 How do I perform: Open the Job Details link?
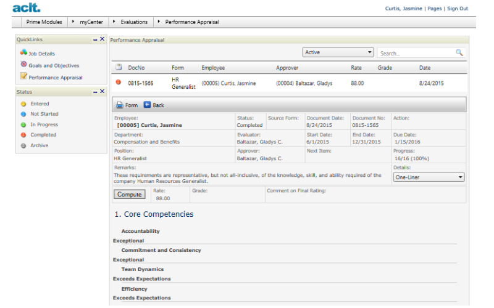(41, 54)
